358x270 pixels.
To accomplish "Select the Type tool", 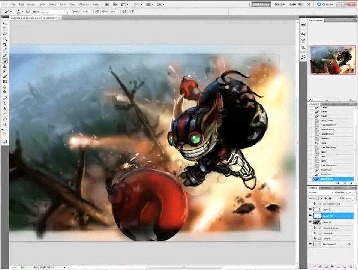I will [5, 103].
